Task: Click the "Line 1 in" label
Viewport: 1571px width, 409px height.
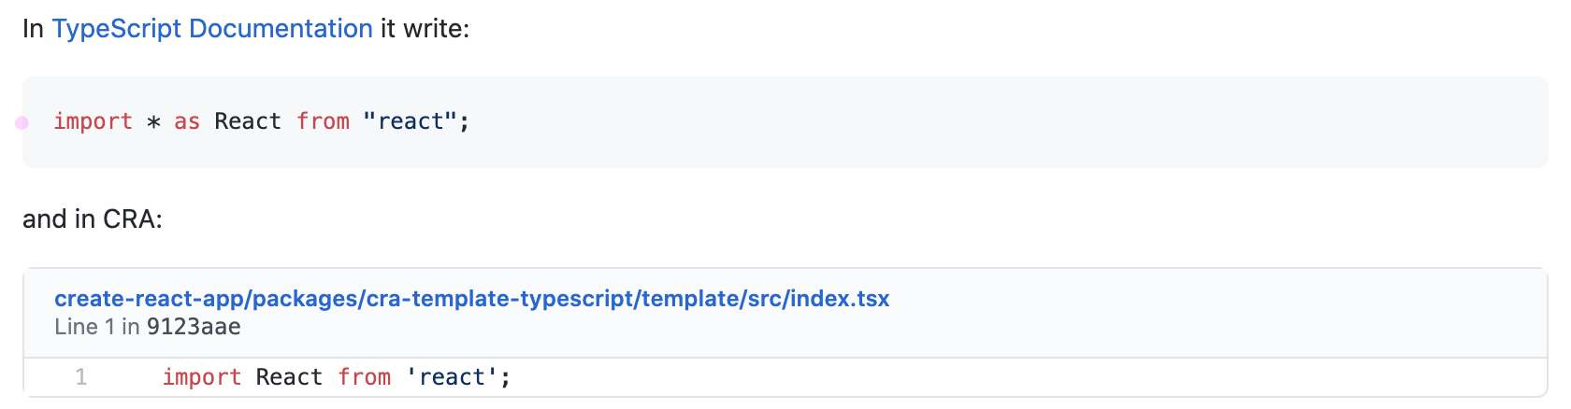Action: pos(97,327)
